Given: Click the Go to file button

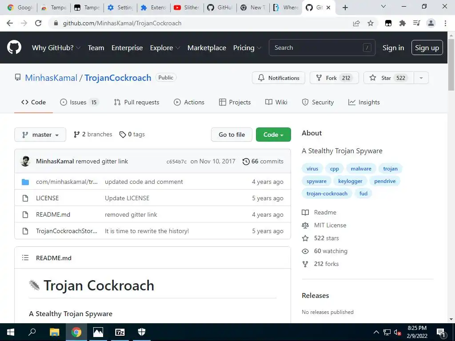Looking at the screenshot, I should click(231, 135).
